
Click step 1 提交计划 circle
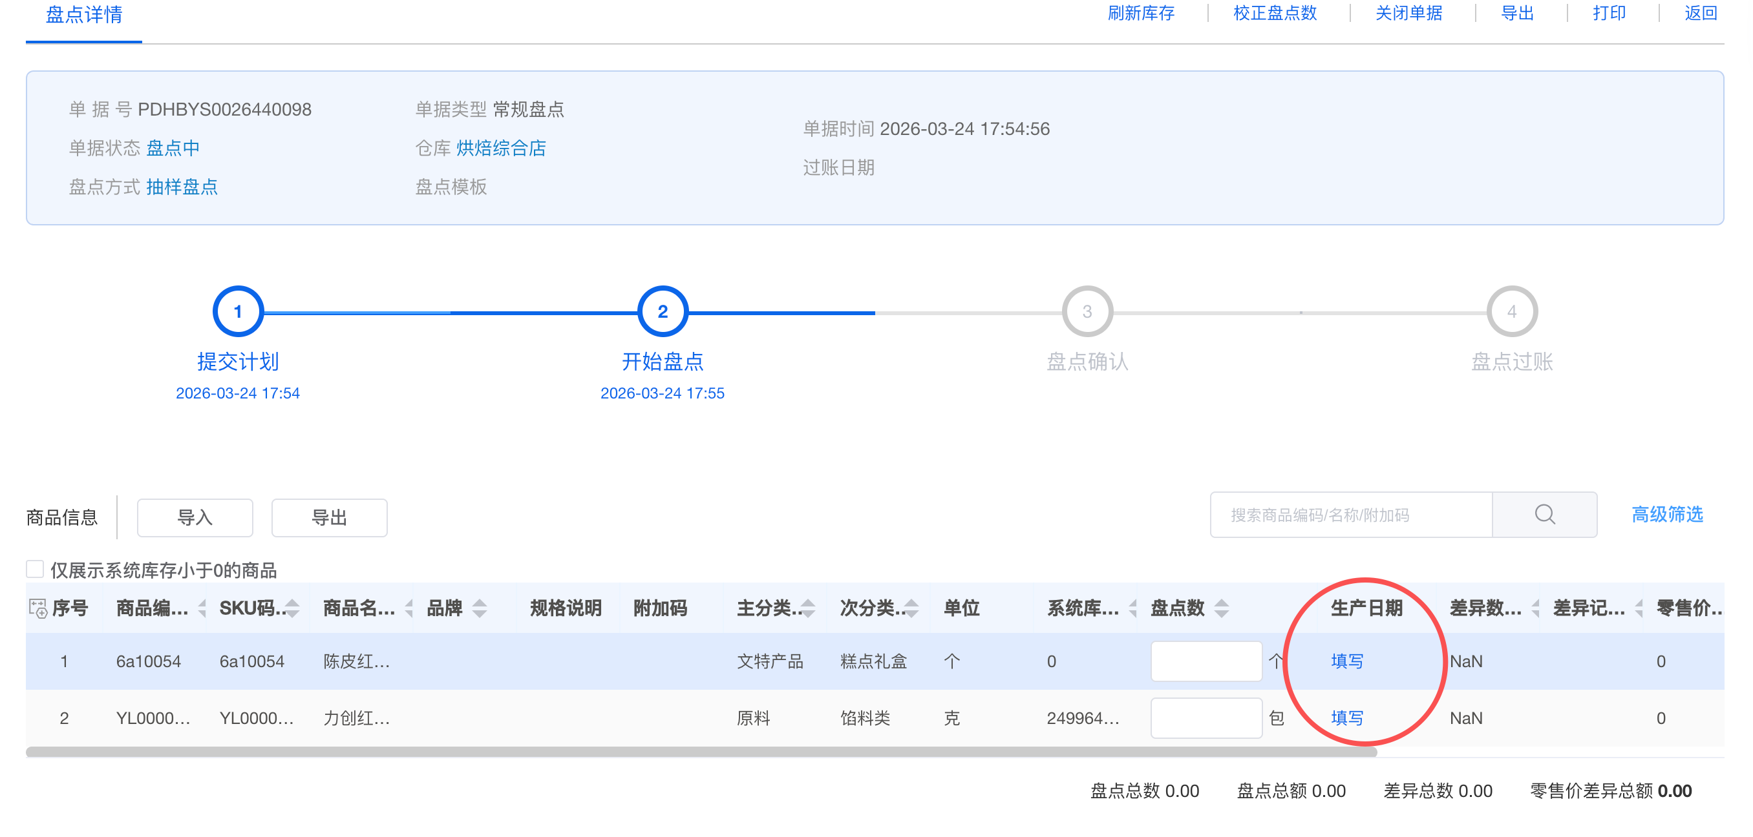(237, 311)
